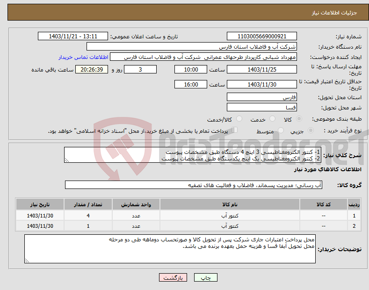Click the طبقه بندی موضوعی label
Viewport: 369px width, 290px height.
pos(337,119)
